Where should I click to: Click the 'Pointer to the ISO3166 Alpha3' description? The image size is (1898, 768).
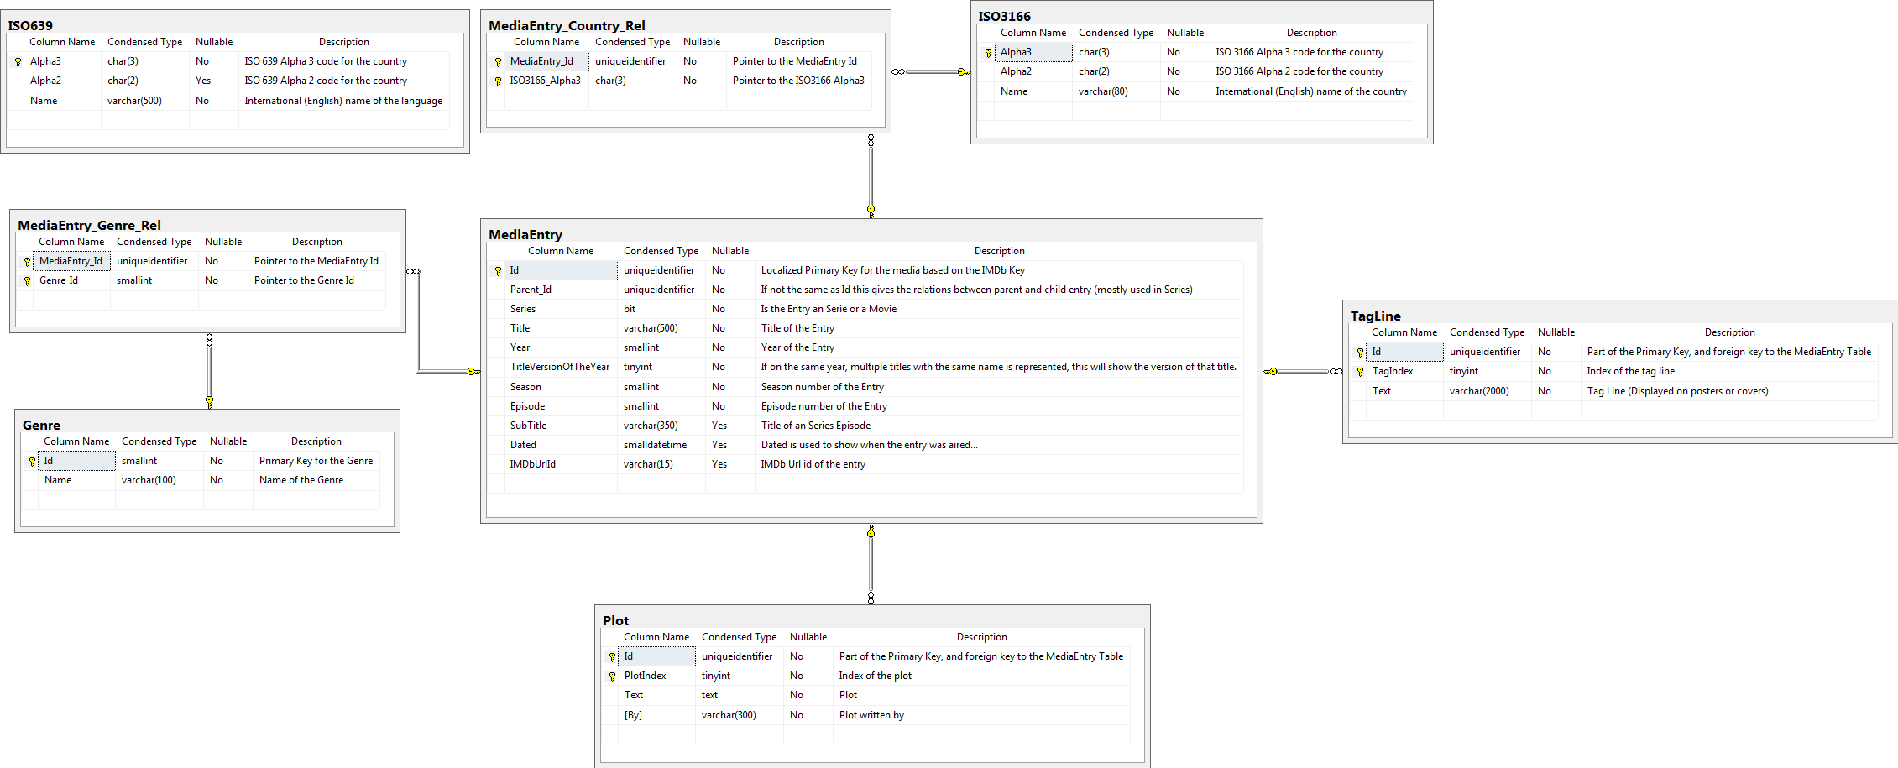click(x=798, y=81)
